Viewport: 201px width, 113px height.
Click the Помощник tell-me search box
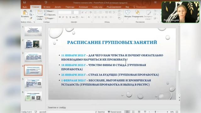140,7
